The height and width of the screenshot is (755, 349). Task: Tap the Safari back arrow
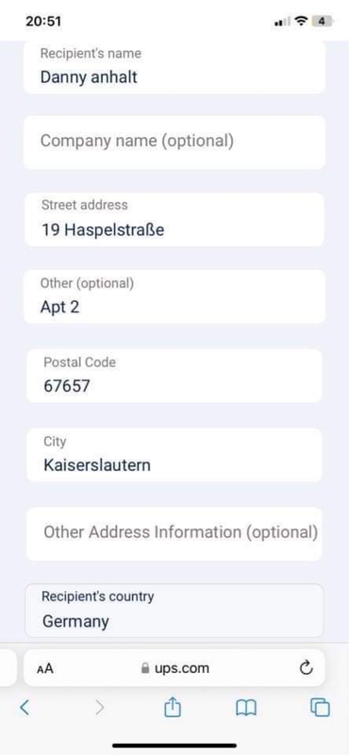tap(25, 707)
